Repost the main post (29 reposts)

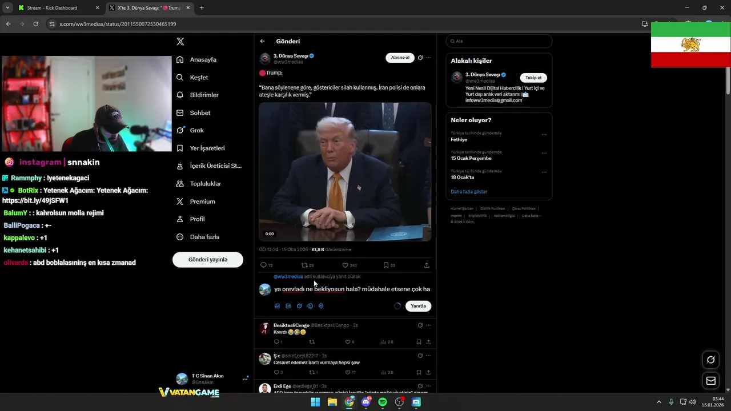pyautogui.click(x=304, y=265)
